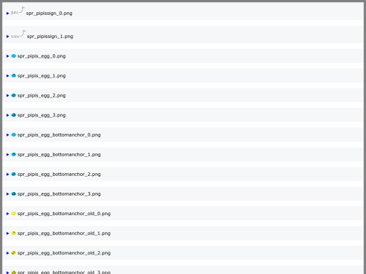The height and width of the screenshot is (274, 366).
Task: Select the spr_pipis_egg_bottomanchor_1.png file name
Action: coord(59,154)
